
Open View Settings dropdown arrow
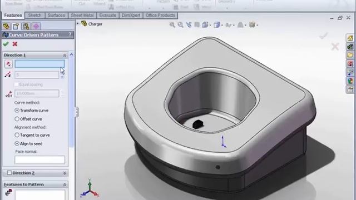tap(257, 25)
